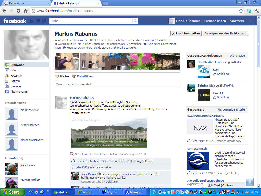Switch to Rabanus.de browser tab
This screenshot has width=261, height=196.
click(25, 3)
